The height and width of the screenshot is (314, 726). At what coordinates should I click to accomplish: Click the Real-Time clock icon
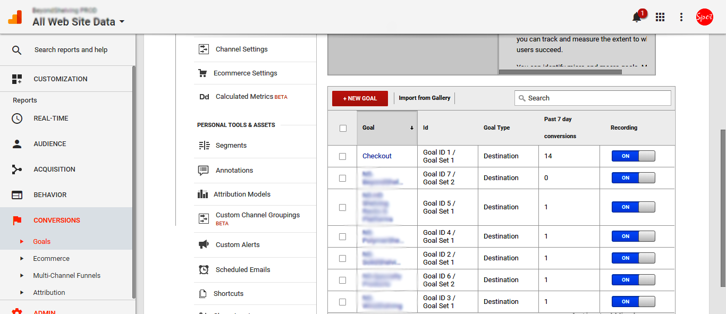[17, 118]
